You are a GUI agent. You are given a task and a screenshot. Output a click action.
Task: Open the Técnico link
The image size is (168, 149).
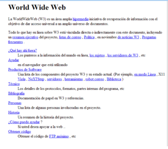pos(14,84)
